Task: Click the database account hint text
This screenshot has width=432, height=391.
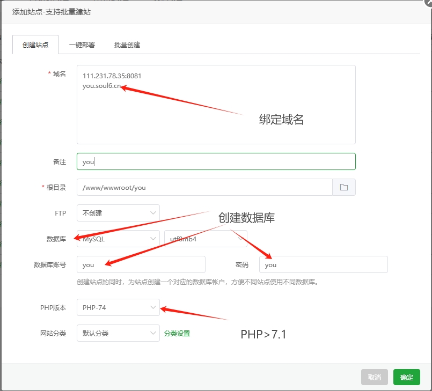Action: (198, 282)
